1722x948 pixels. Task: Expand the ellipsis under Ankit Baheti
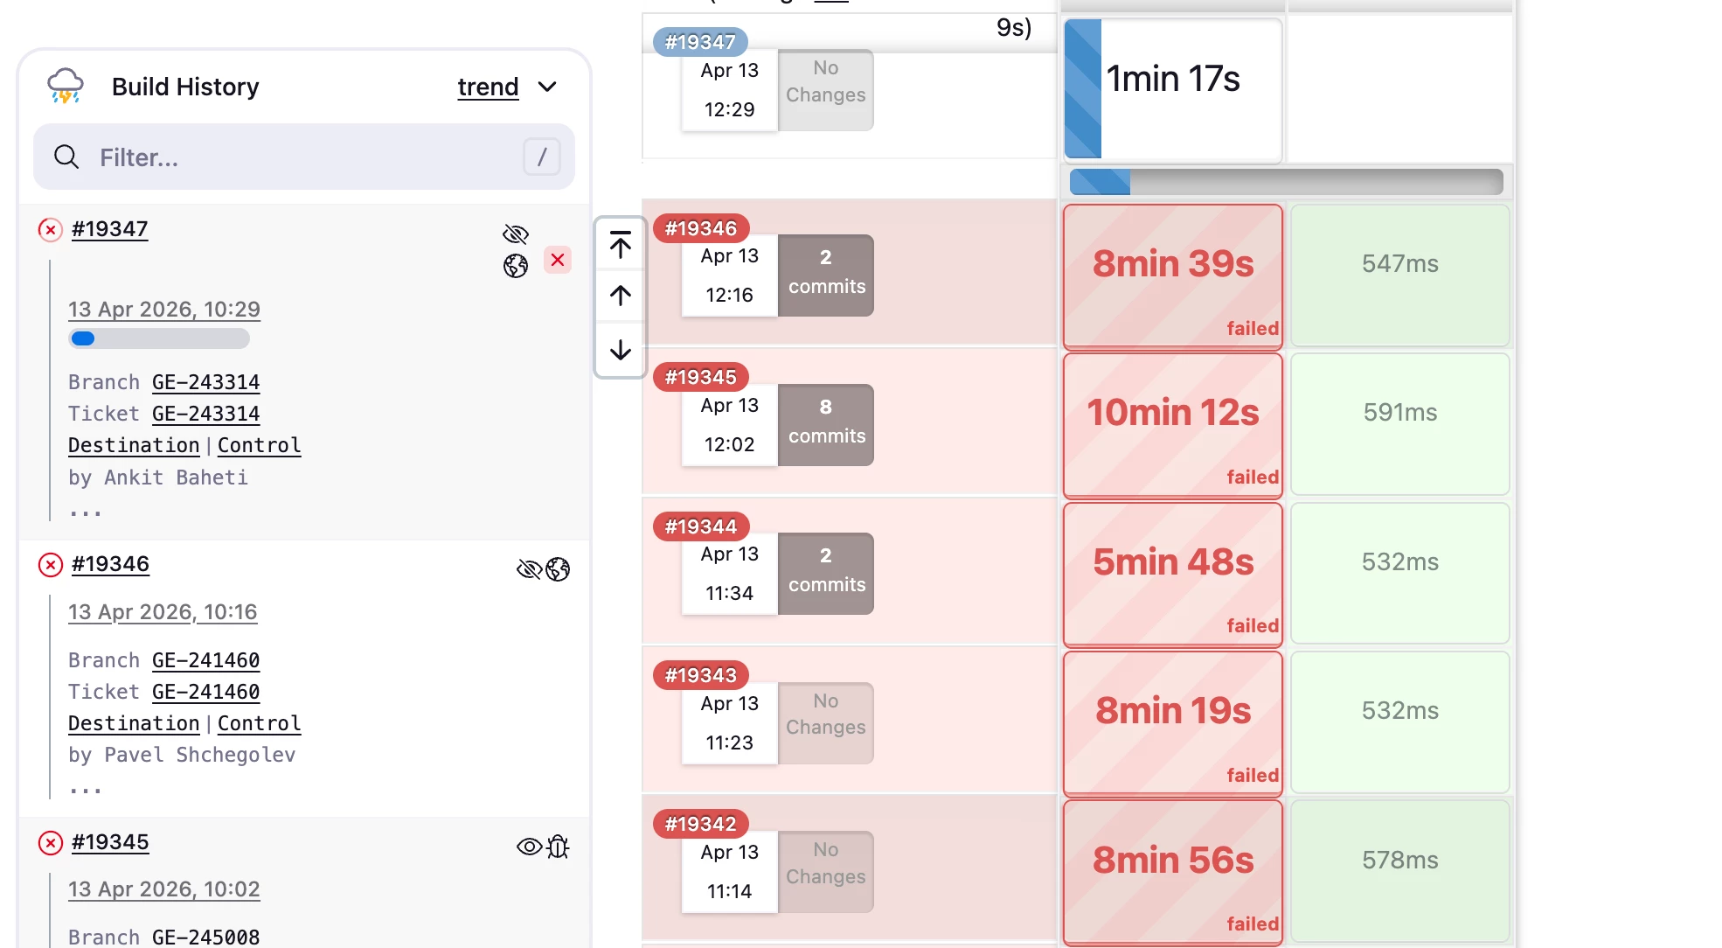pyautogui.click(x=86, y=512)
